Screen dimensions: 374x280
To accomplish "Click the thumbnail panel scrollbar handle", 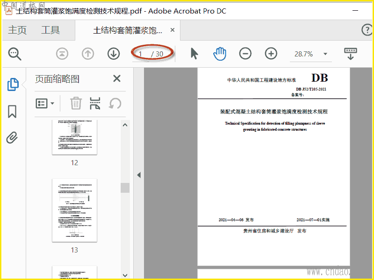I will (125, 188).
